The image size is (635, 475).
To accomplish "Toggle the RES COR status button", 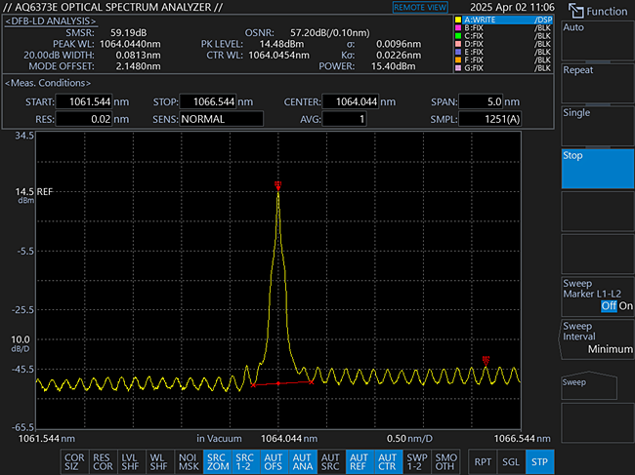I will click(102, 460).
